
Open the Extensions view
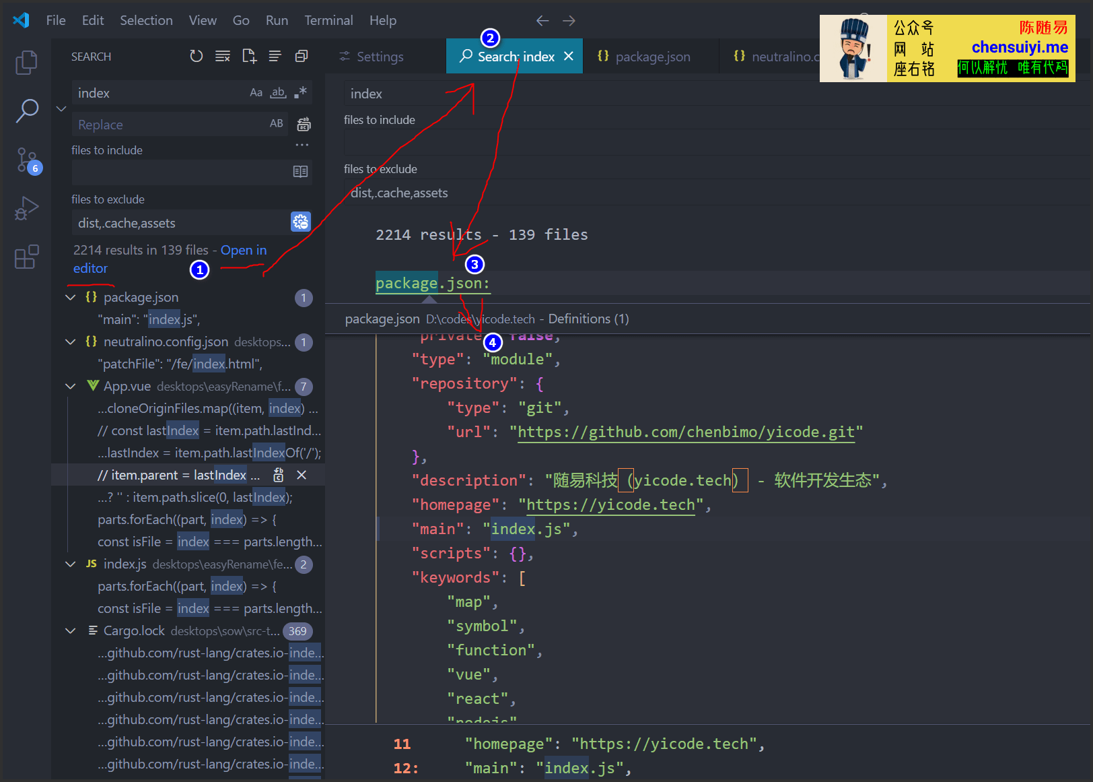[x=26, y=257]
